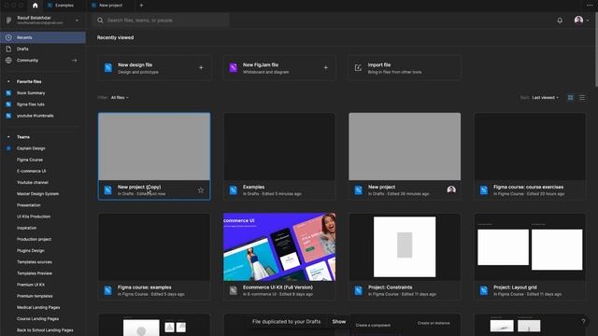This screenshot has height=336, width=598.
Task: Open Book Summary favorite file
Action: point(31,93)
